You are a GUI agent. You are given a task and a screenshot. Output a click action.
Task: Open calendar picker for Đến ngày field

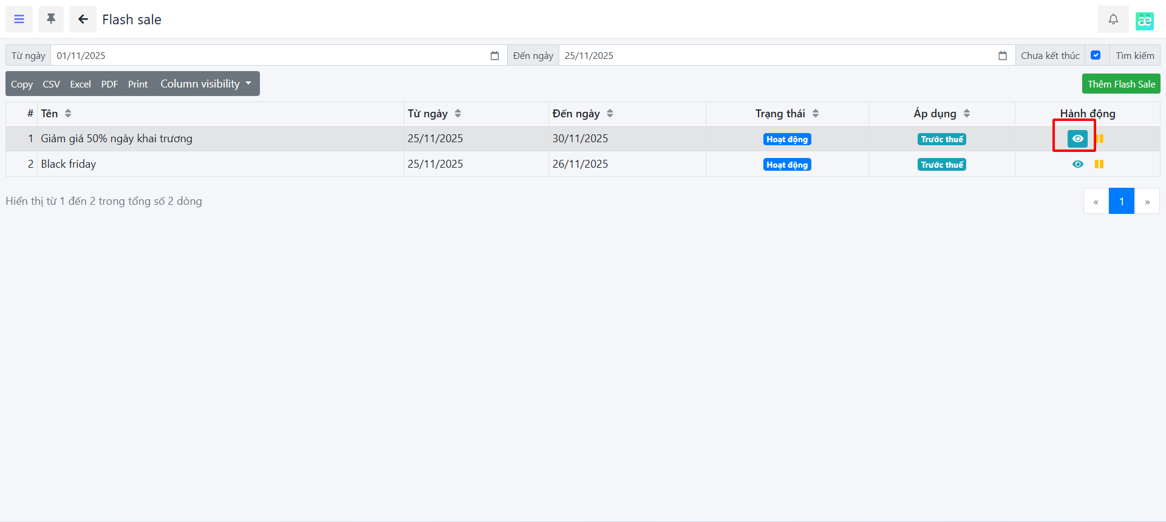tap(1002, 56)
